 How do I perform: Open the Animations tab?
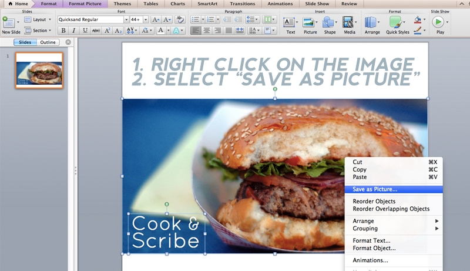pos(280,4)
